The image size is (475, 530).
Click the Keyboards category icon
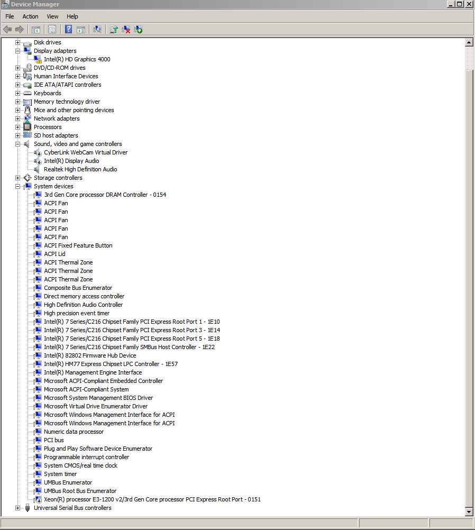click(x=28, y=93)
